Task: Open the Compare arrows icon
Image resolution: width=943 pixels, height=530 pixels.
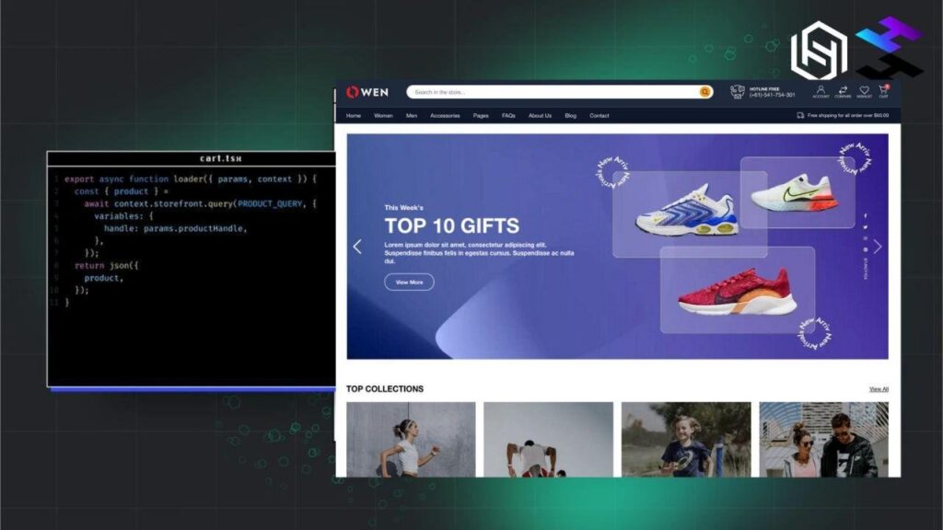Action: (843, 91)
